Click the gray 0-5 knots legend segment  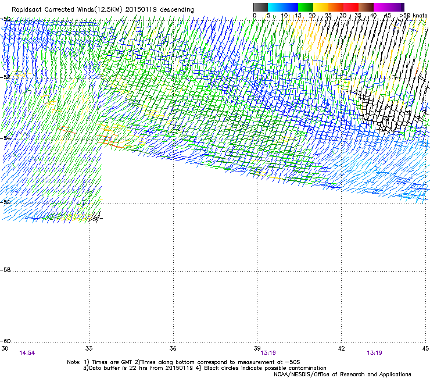pyautogui.click(x=260, y=7)
